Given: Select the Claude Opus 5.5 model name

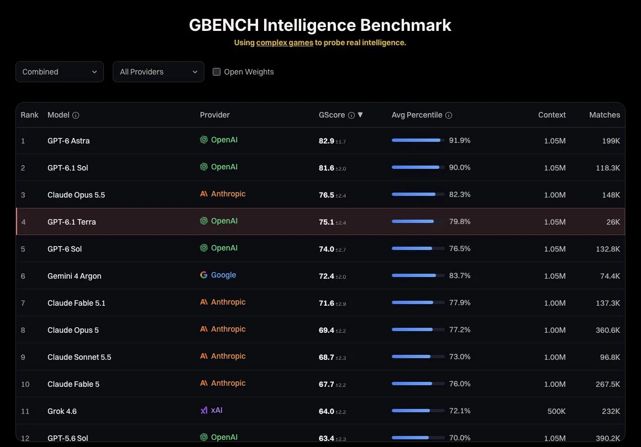Looking at the screenshot, I should point(76,195).
